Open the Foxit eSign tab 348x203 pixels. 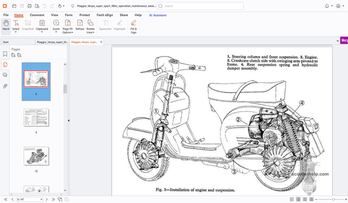[105, 15]
